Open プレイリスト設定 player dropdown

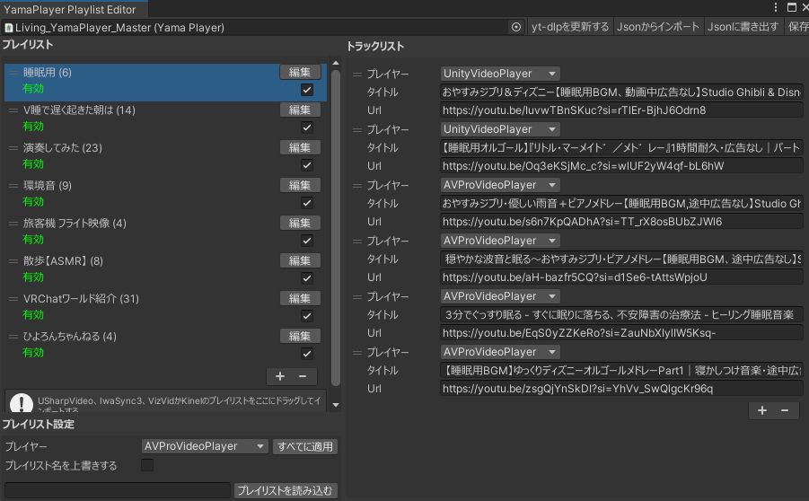click(205, 446)
